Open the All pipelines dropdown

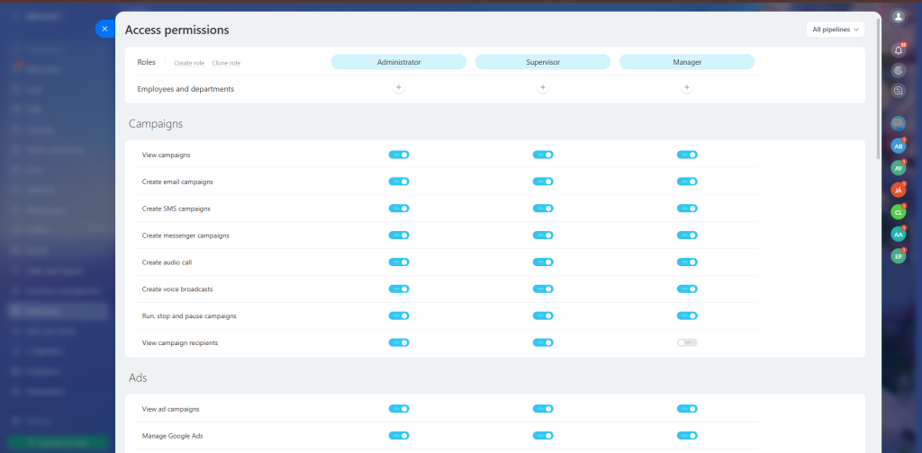point(836,30)
